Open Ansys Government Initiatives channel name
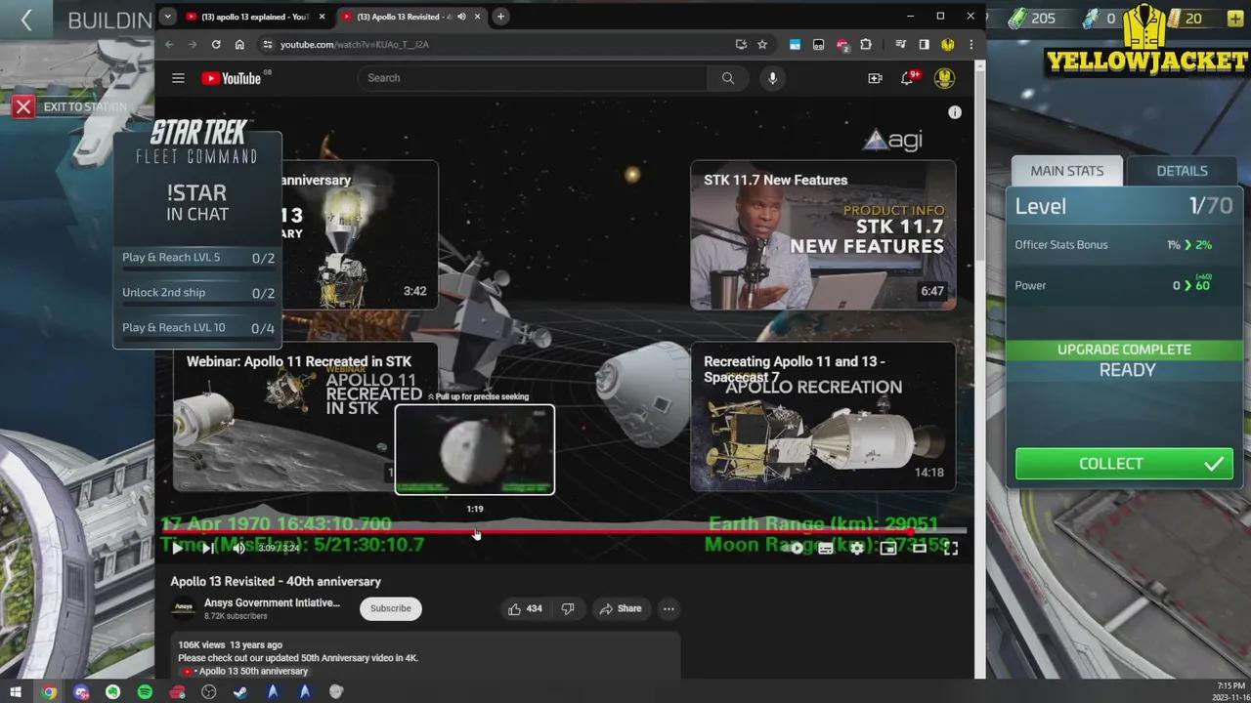Image resolution: width=1251 pixels, height=703 pixels. (272, 603)
